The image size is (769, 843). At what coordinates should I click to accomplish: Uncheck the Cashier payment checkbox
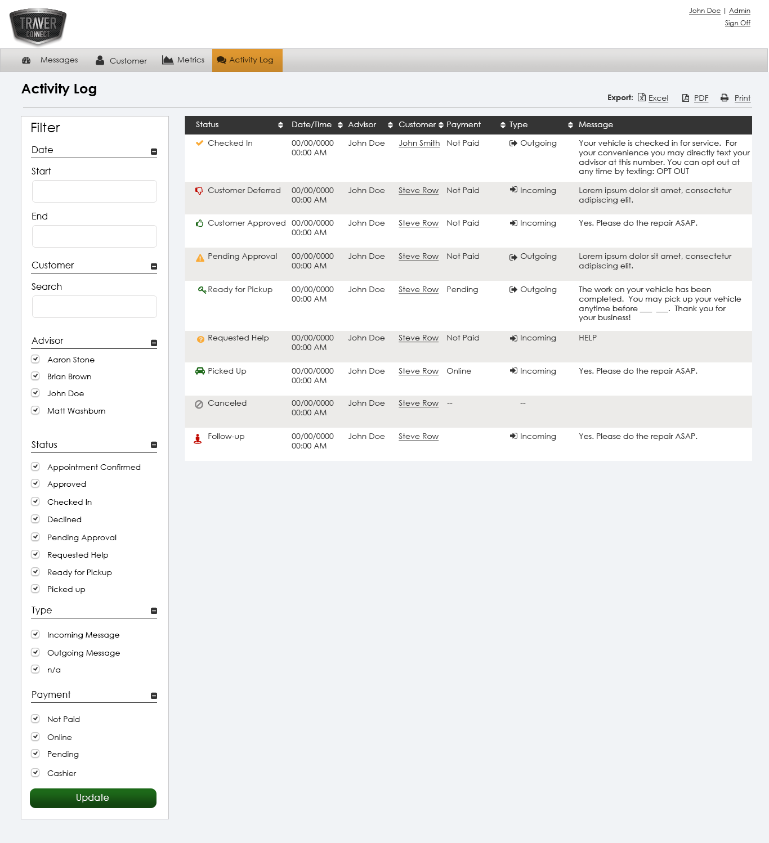pos(35,773)
